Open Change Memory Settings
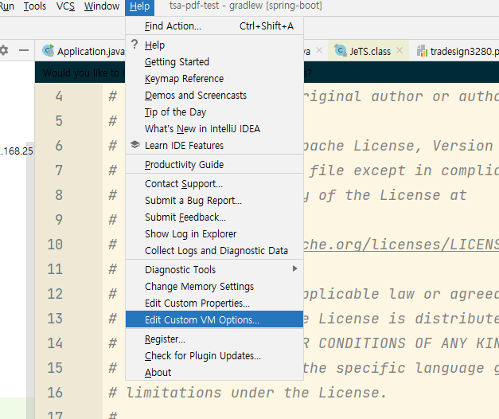Image resolution: width=499 pixels, height=419 pixels. coord(214,287)
